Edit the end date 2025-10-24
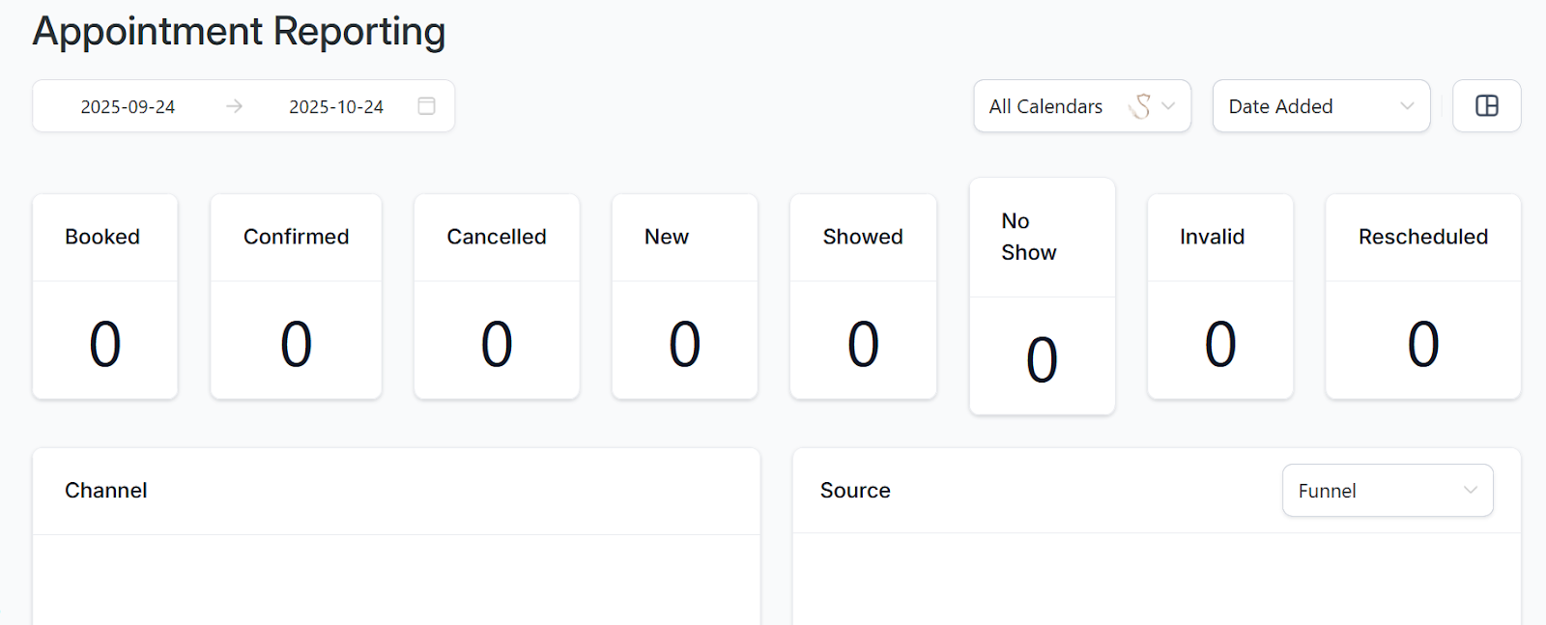The width and height of the screenshot is (1546, 625). 336,107
